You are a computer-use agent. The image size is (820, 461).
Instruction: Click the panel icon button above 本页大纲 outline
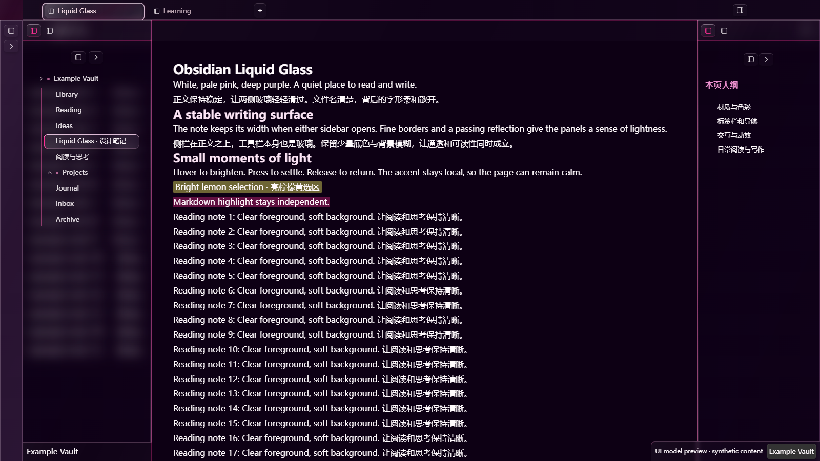751,59
